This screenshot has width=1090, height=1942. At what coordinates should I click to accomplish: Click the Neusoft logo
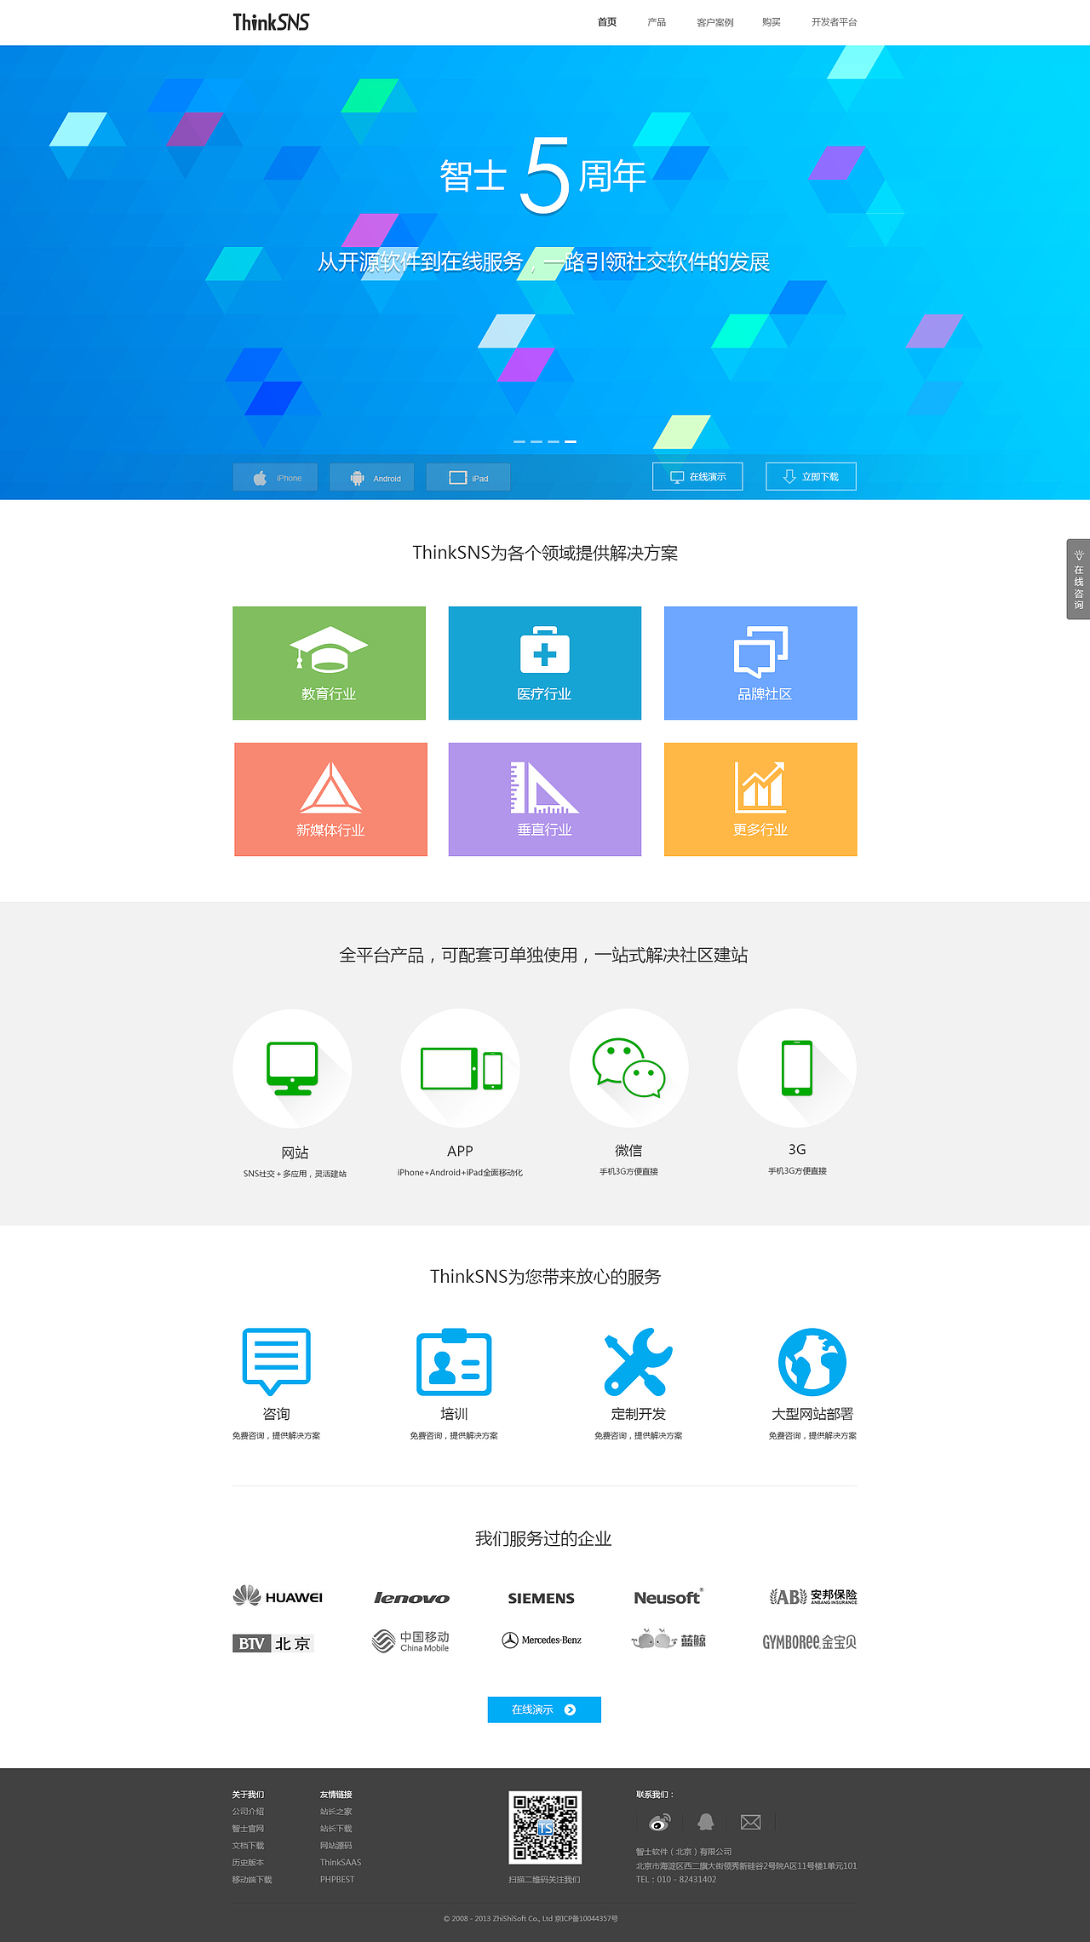point(668,1597)
